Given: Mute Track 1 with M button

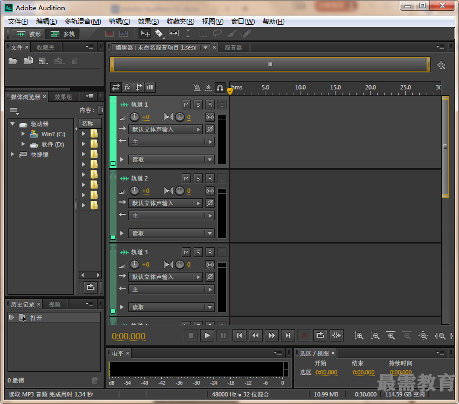Looking at the screenshot, I should [186, 105].
